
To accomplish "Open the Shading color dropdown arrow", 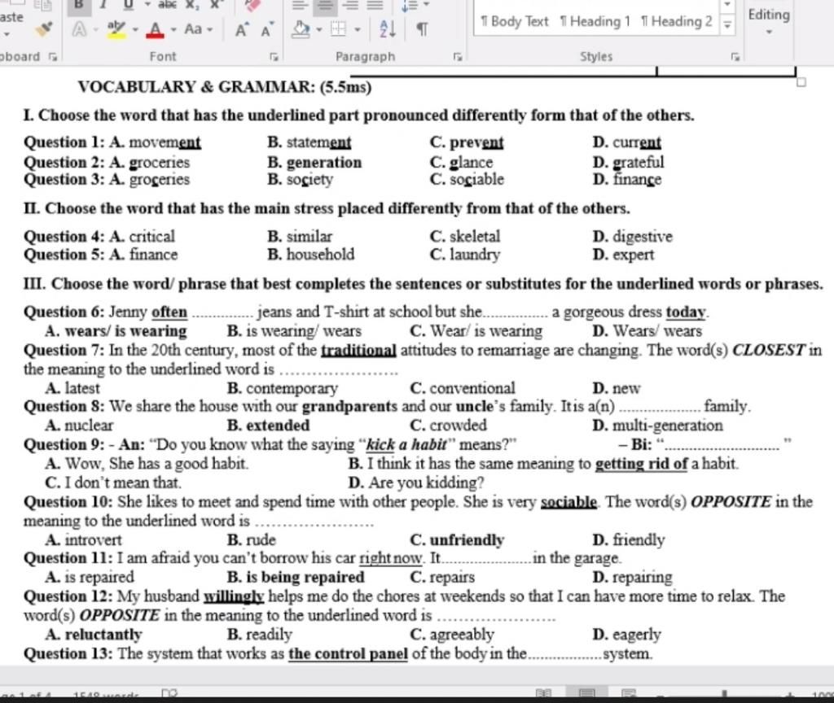I will point(319,30).
